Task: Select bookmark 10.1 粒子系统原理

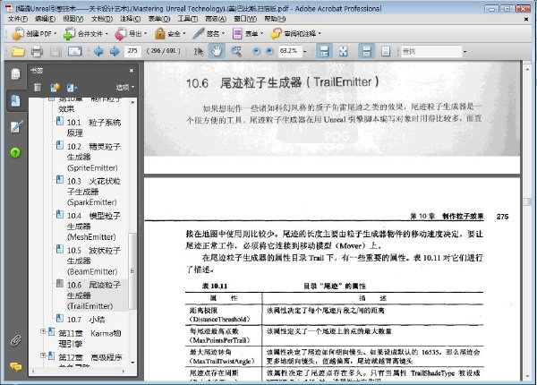Action: click(x=89, y=127)
